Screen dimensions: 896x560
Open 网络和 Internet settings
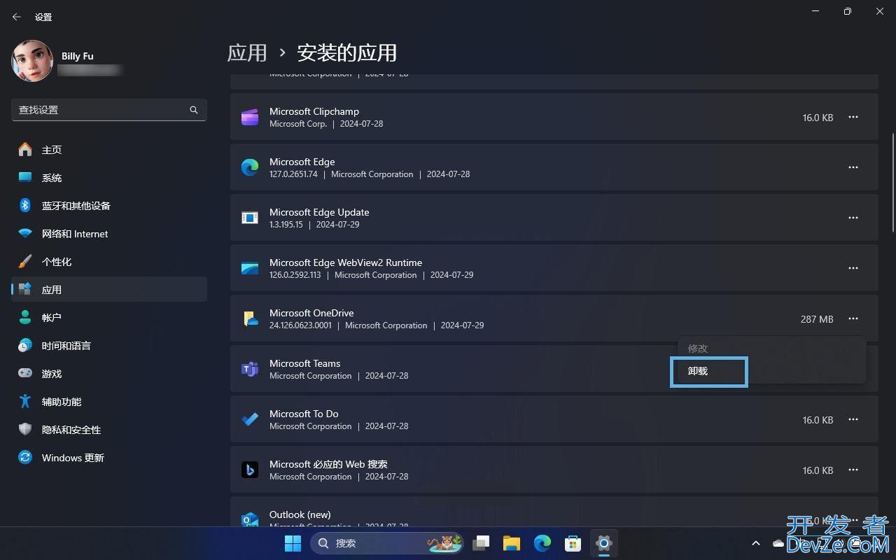(x=109, y=234)
